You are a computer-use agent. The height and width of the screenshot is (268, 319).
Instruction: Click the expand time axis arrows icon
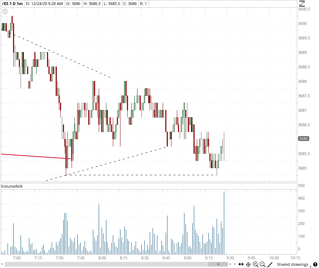click(x=241, y=264)
